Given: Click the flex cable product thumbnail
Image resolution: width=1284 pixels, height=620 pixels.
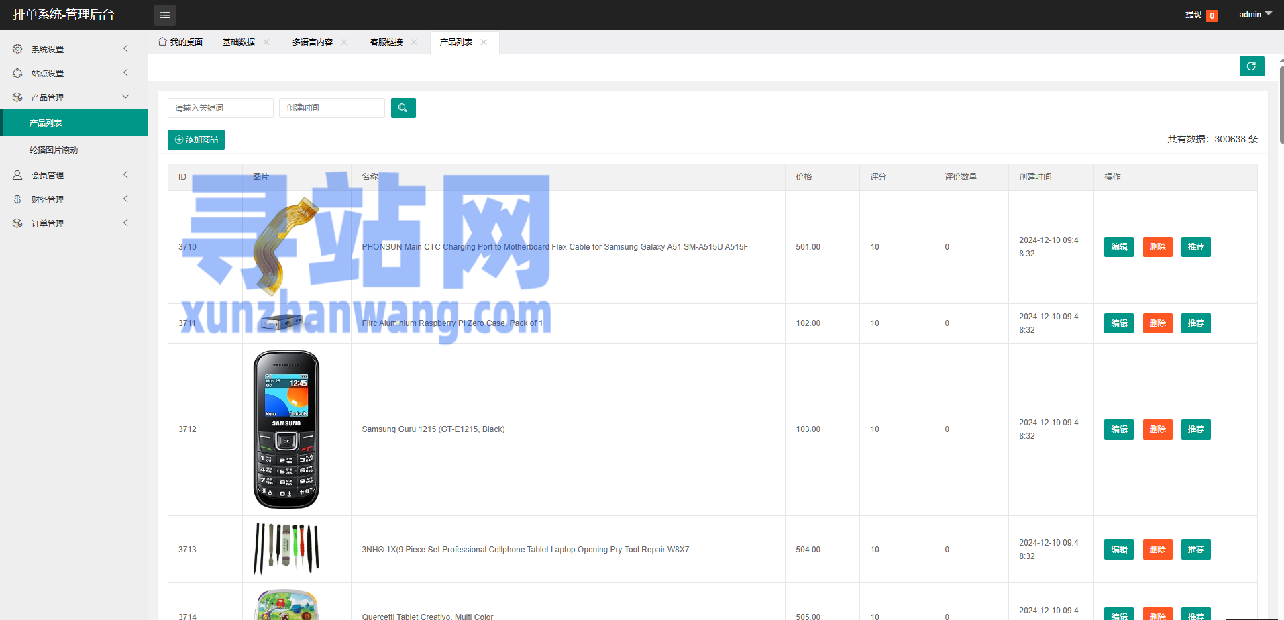Looking at the screenshot, I should pos(286,246).
